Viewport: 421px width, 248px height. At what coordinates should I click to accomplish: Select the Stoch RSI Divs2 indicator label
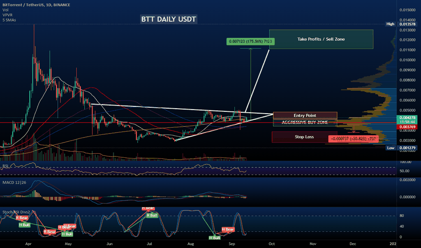click(16, 212)
